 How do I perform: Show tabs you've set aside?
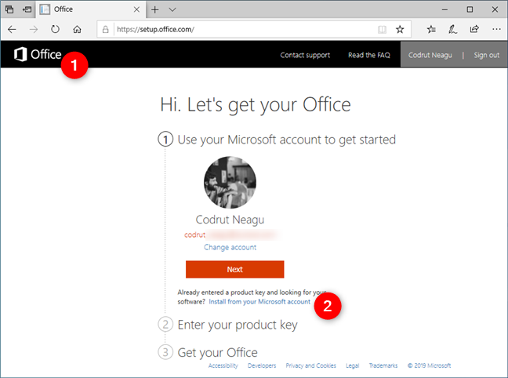click(x=9, y=9)
